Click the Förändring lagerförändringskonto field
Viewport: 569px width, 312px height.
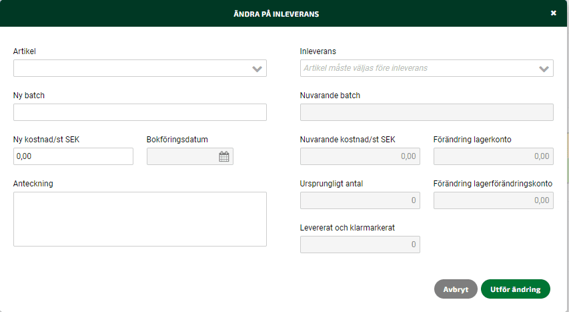[x=494, y=200]
